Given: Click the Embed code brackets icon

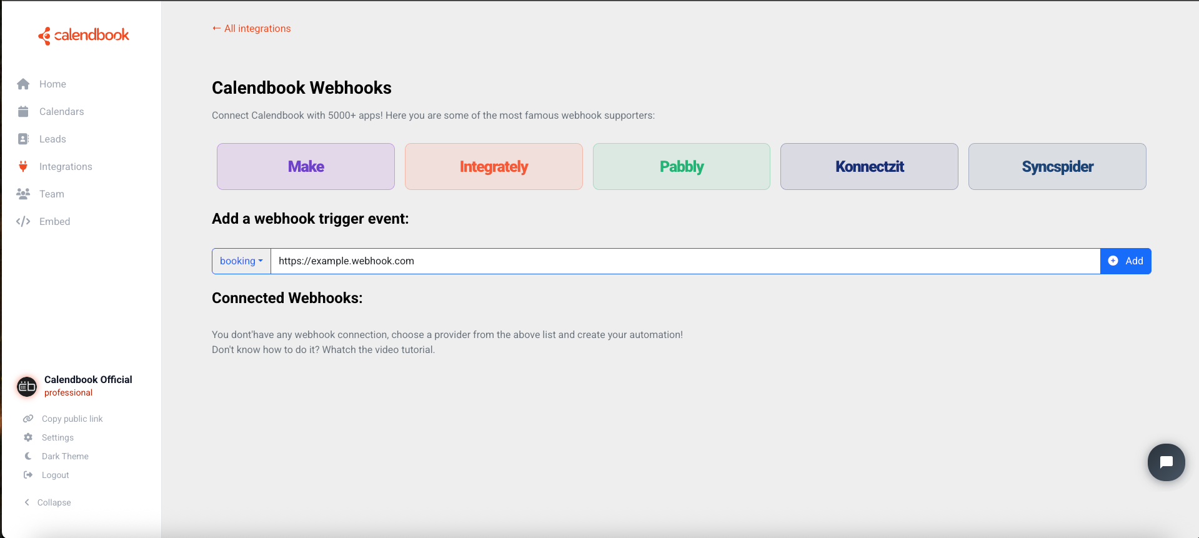Looking at the screenshot, I should point(23,221).
